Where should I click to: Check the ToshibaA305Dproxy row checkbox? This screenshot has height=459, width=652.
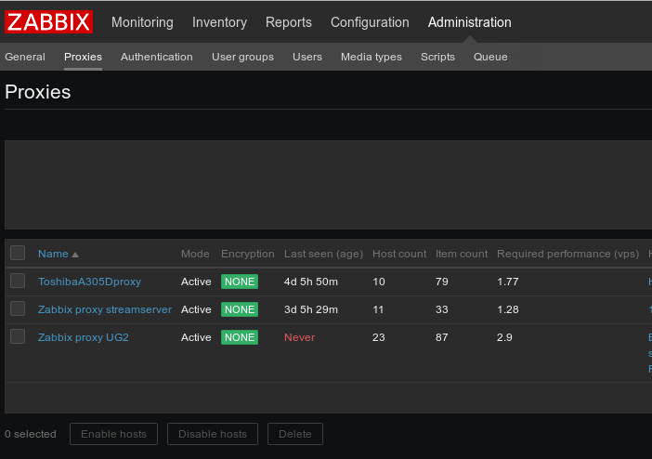click(x=18, y=281)
